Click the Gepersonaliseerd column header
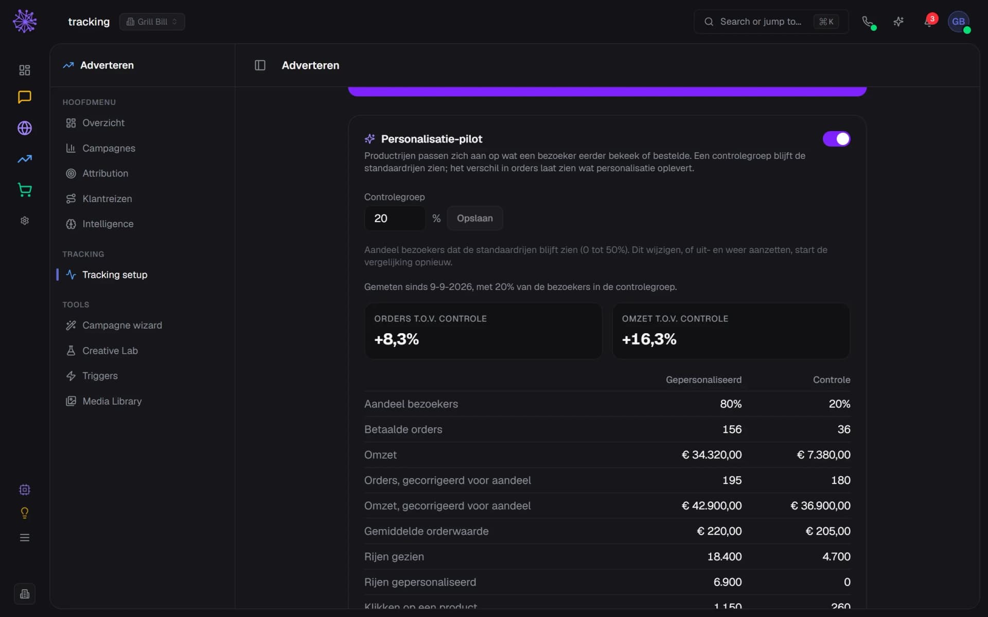Image resolution: width=988 pixels, height=617 pixels. point(703,379)
